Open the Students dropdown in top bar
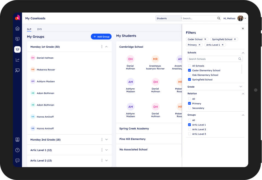The height and width of the screenshot is (180, 262). (x=169, y=18)
